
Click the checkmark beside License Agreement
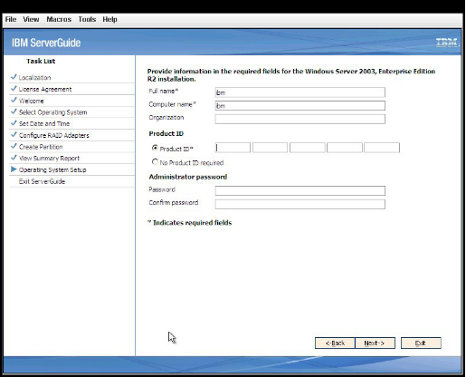[x=14, y=89]
